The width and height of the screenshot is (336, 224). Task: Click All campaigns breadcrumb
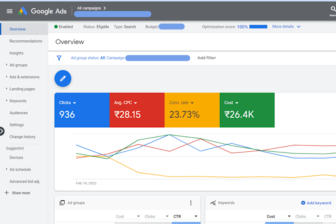[x=89, y=8]
